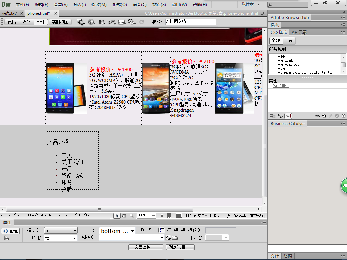
Task: Switch to the phone.html document tab
Action: (x=39, y=13)
